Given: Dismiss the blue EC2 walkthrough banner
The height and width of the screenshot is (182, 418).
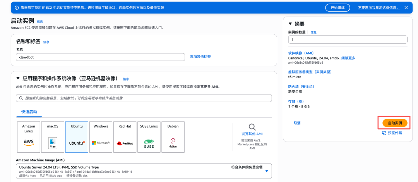Looking at the screenshot, I should [x=406, y=8].
